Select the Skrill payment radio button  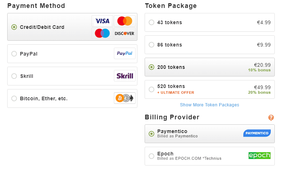(14, 76)
